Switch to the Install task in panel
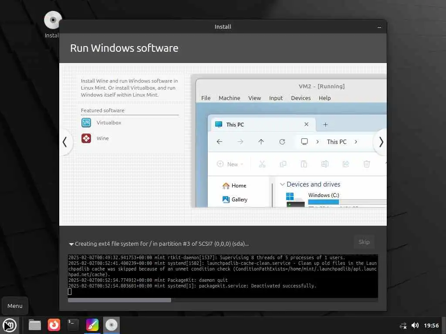The width and height of the screenshot is (446, 334). 111,325
